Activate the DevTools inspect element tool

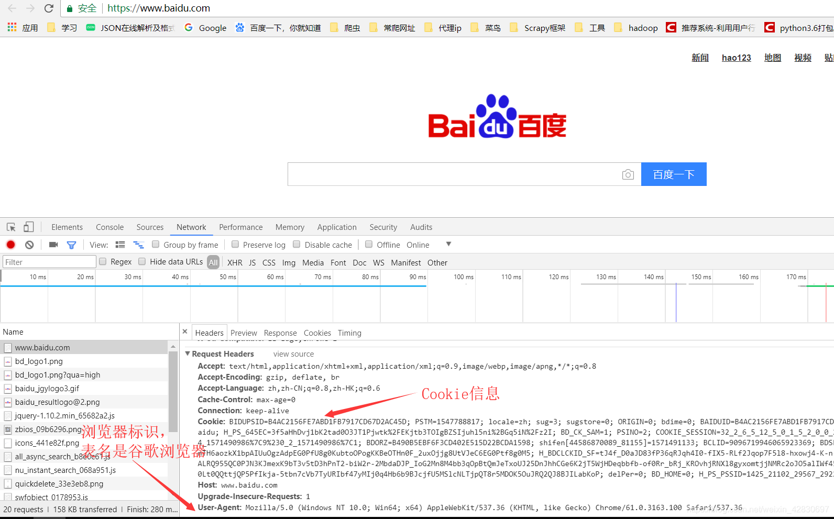(11, 227)
